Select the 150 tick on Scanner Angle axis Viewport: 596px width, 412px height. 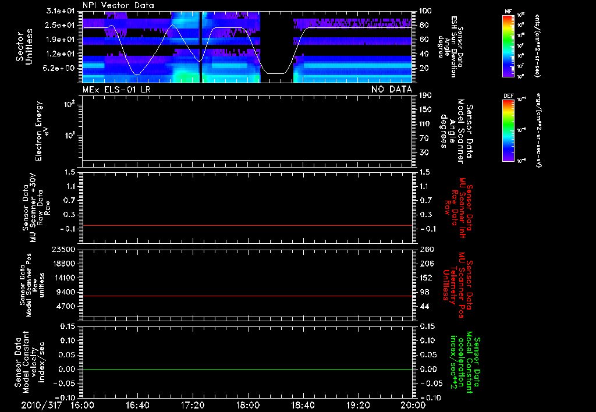pyautogui.click(x=425, y=109)
